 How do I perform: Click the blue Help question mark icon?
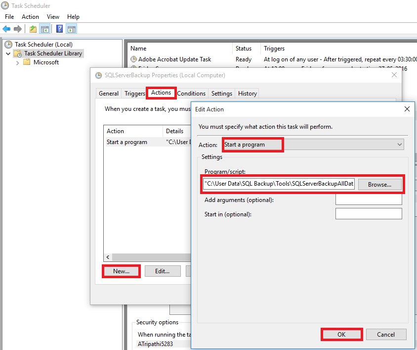tap(59, 29)
